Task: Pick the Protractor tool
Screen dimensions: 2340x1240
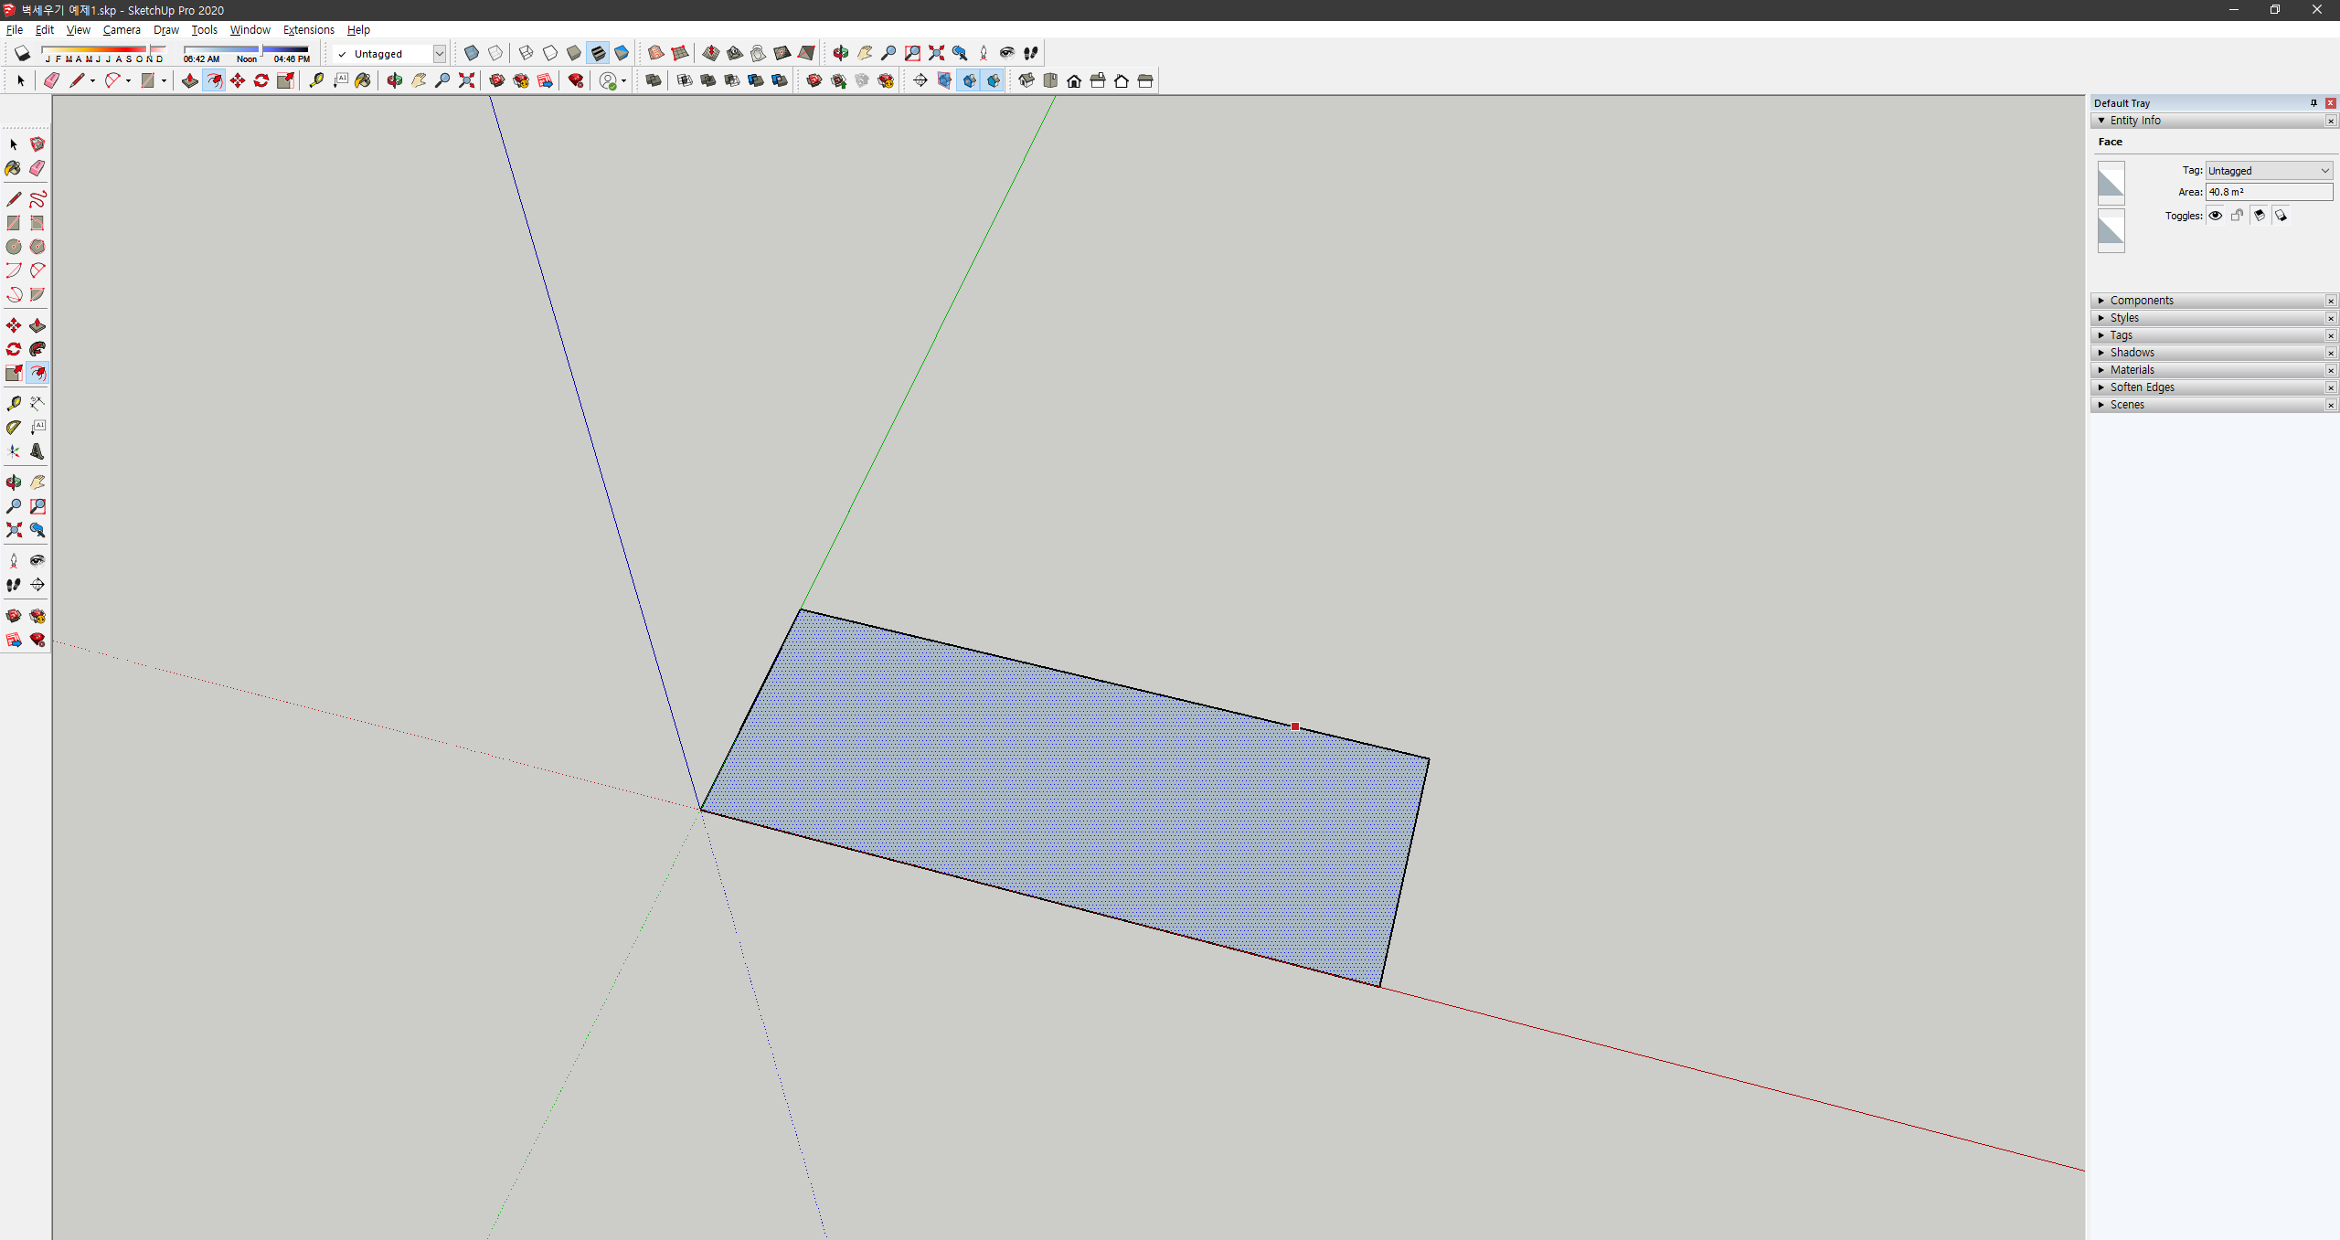Action: point(14,427)
